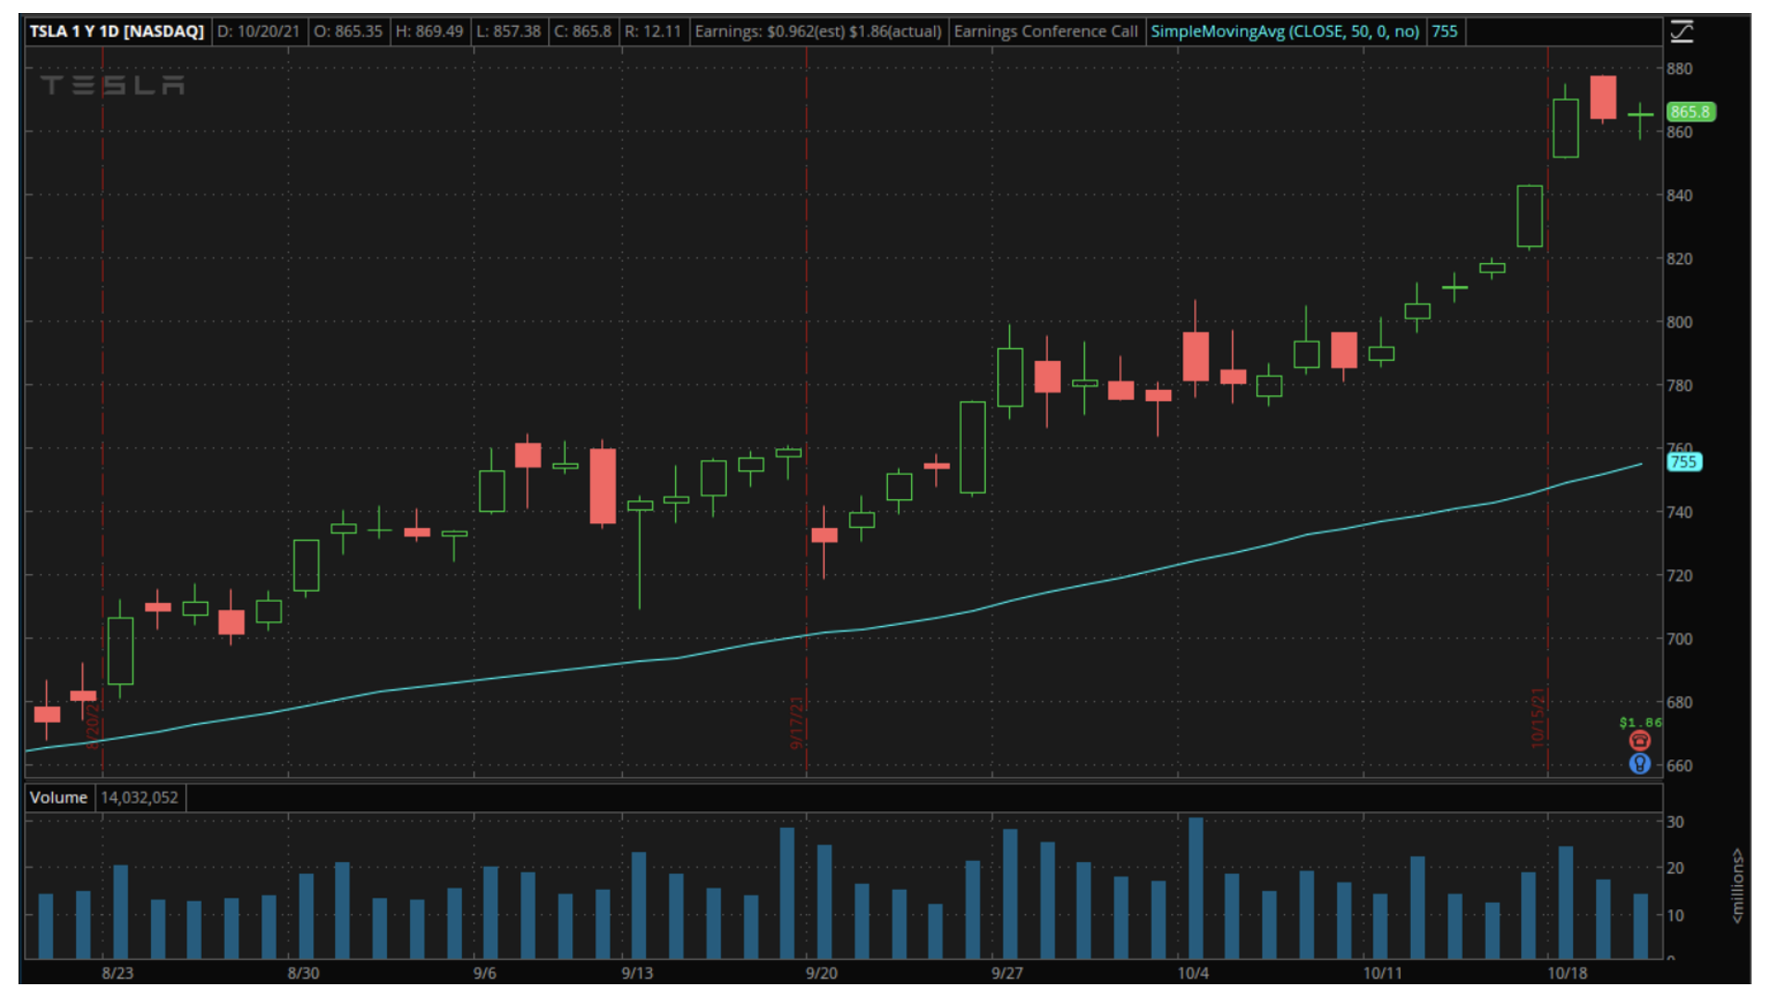Click the 9/13 date axis label
Image resolution: width=1772 pixels, height=1000 pixels.
[637, 973]
